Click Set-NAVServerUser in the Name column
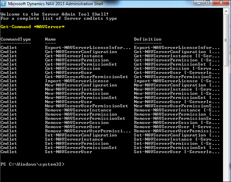 [68, 152]
